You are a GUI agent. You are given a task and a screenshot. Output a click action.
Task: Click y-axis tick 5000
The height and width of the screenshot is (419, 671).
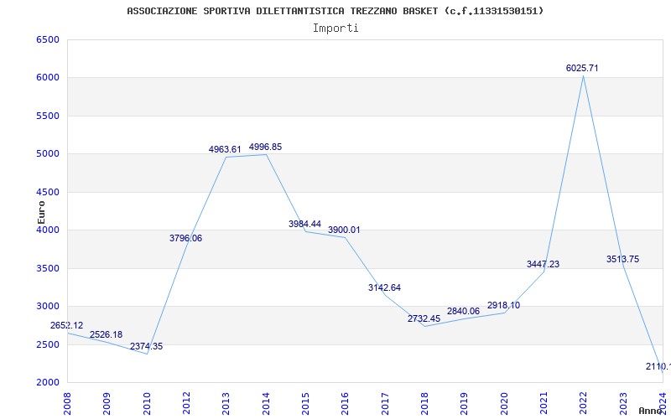[x=48, y=154]
